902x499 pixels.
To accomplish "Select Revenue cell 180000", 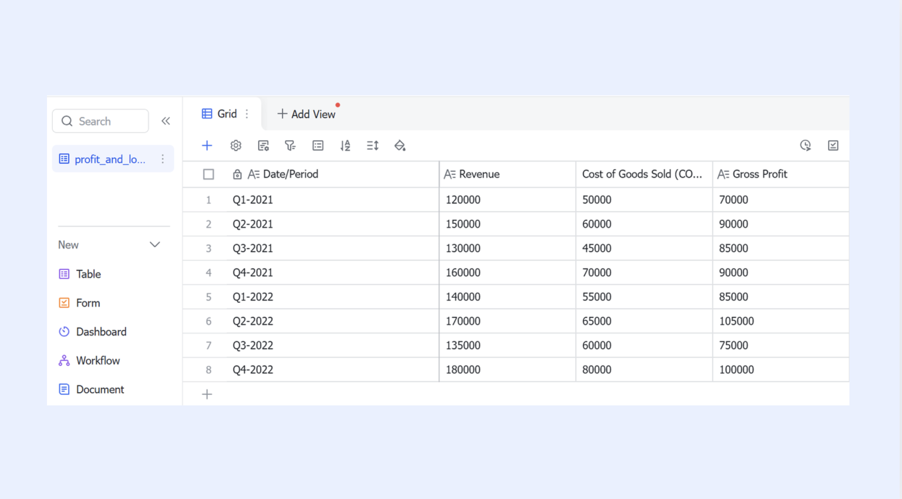I will click(x=508, y=370).
